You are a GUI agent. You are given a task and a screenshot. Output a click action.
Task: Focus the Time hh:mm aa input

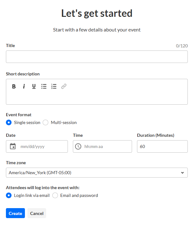(x=106, y=146)
